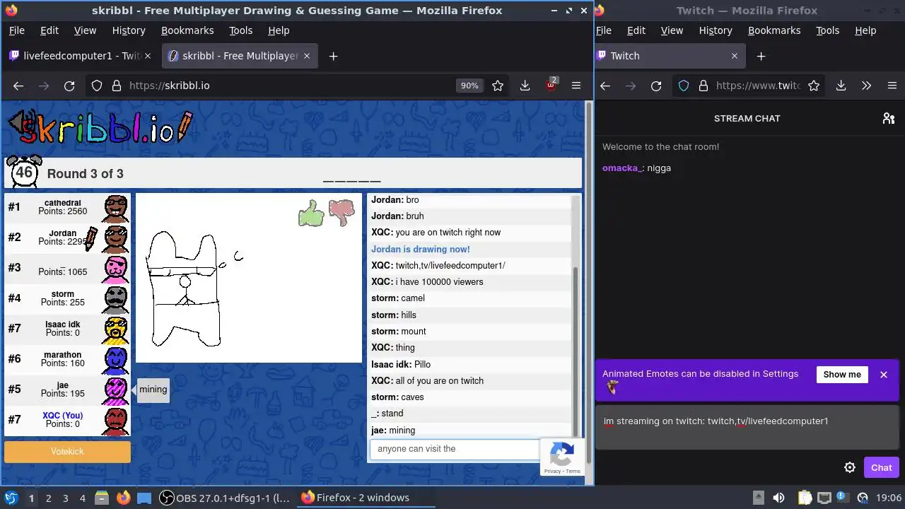Viewport: 905px width, 509px height.
Task: Open Help menu in Twitch Firefox window
Action: [x=865, y=30]
